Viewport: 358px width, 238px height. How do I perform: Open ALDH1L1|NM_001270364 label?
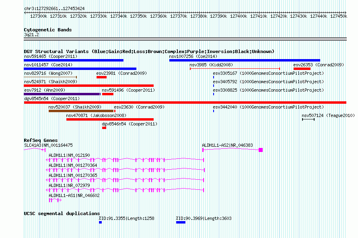[x=73, y=166]
